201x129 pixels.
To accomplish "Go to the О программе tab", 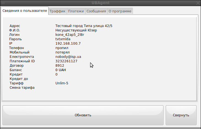I will click(120, 11).
